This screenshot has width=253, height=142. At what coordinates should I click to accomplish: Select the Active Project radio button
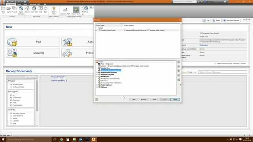tap(11, 84)
